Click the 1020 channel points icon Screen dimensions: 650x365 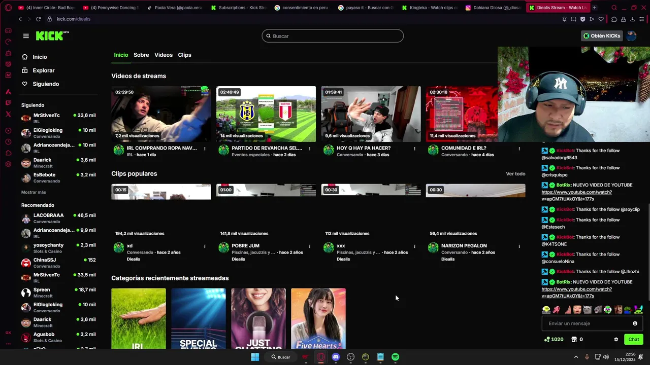554,339
